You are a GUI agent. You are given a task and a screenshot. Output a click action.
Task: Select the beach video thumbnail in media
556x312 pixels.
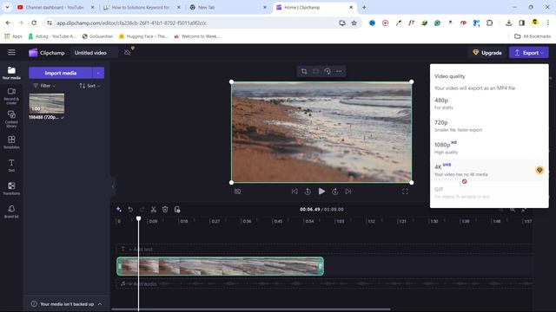click(46, 103)
